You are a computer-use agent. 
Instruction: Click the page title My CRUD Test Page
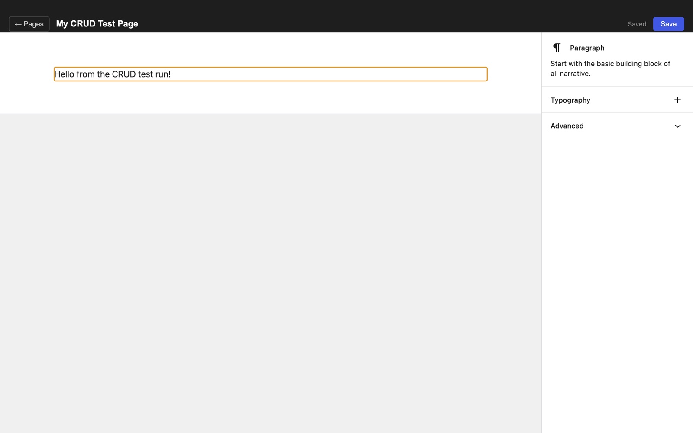click(x=97, y=24)
